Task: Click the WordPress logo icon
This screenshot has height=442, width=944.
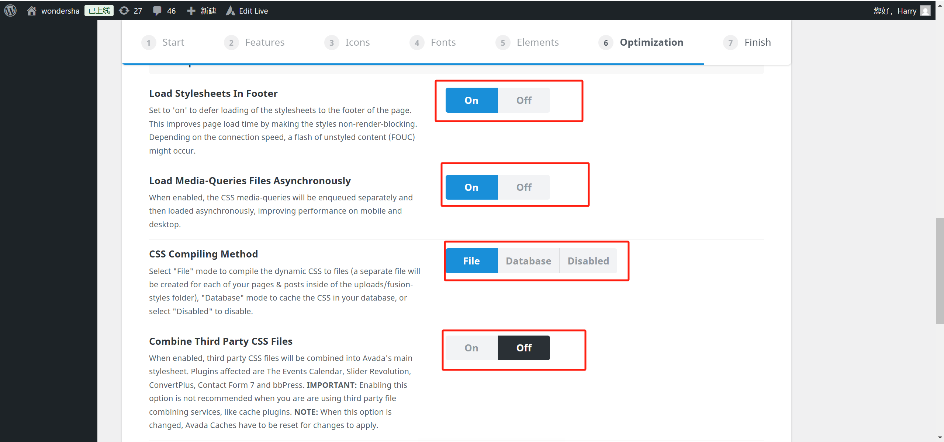Action: click(x=10, y=10)
